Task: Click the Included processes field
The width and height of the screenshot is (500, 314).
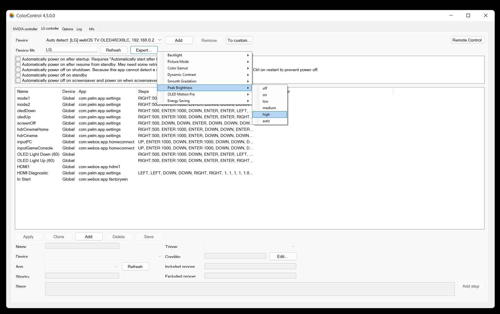Action: point(250,266)
